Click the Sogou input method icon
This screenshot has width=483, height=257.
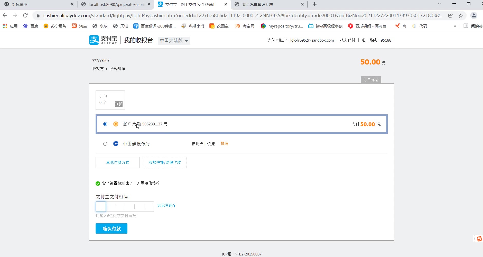[x=479, y=239]
